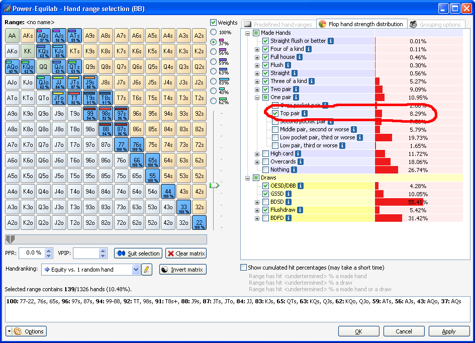The width and height of the screenshot is (475, 343).
Task: Click the Power-Equilab title bar app icon
Action: pos(7,9)
